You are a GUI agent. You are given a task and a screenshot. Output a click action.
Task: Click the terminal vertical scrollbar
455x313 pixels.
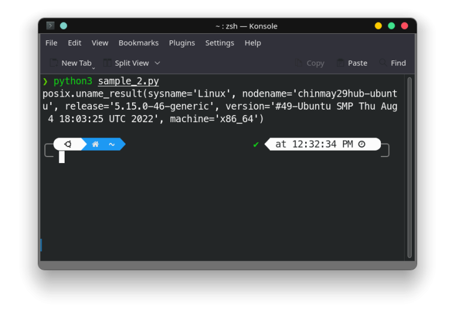(x=409, y=167)
